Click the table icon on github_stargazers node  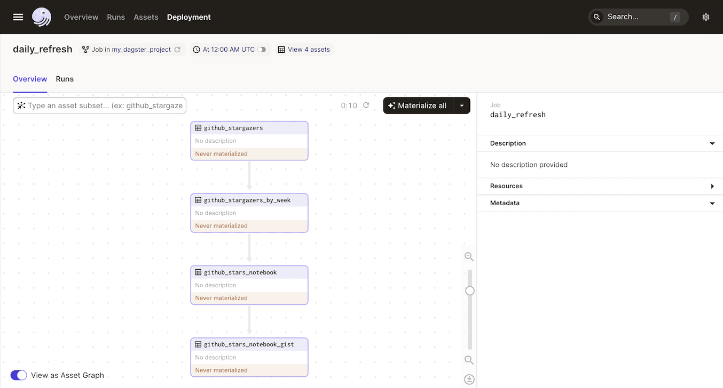[198, 128]
